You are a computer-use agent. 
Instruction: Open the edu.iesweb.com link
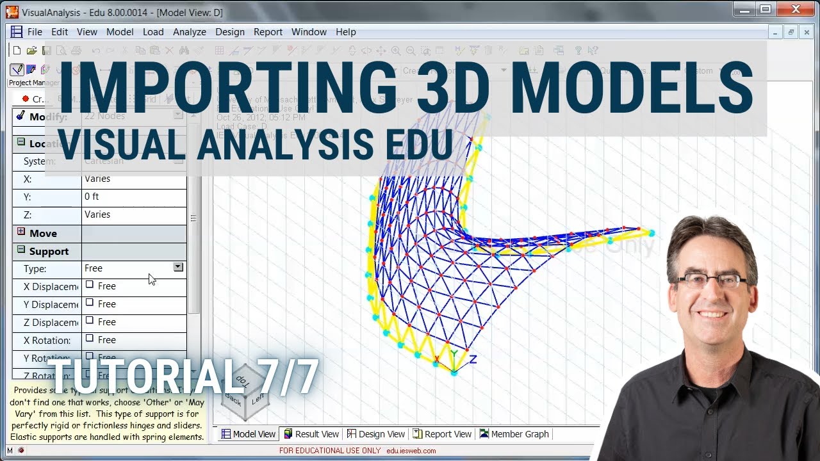pyautogui.click(x=411, y=451)
